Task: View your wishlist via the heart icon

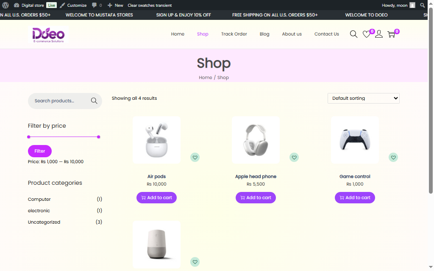Action: [x=366, y=34]
